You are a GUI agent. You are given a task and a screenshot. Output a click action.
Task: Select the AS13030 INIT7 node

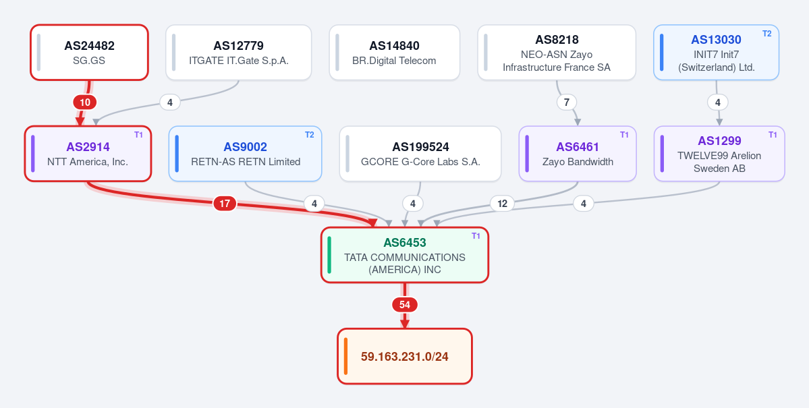pos(716,52)
